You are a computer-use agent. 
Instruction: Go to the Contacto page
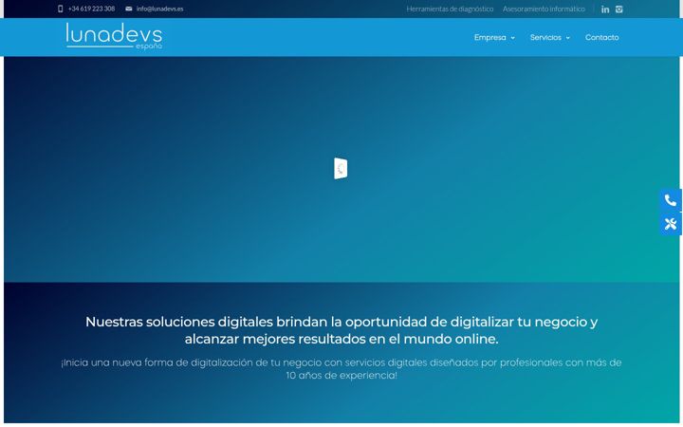tap(602, 37)
